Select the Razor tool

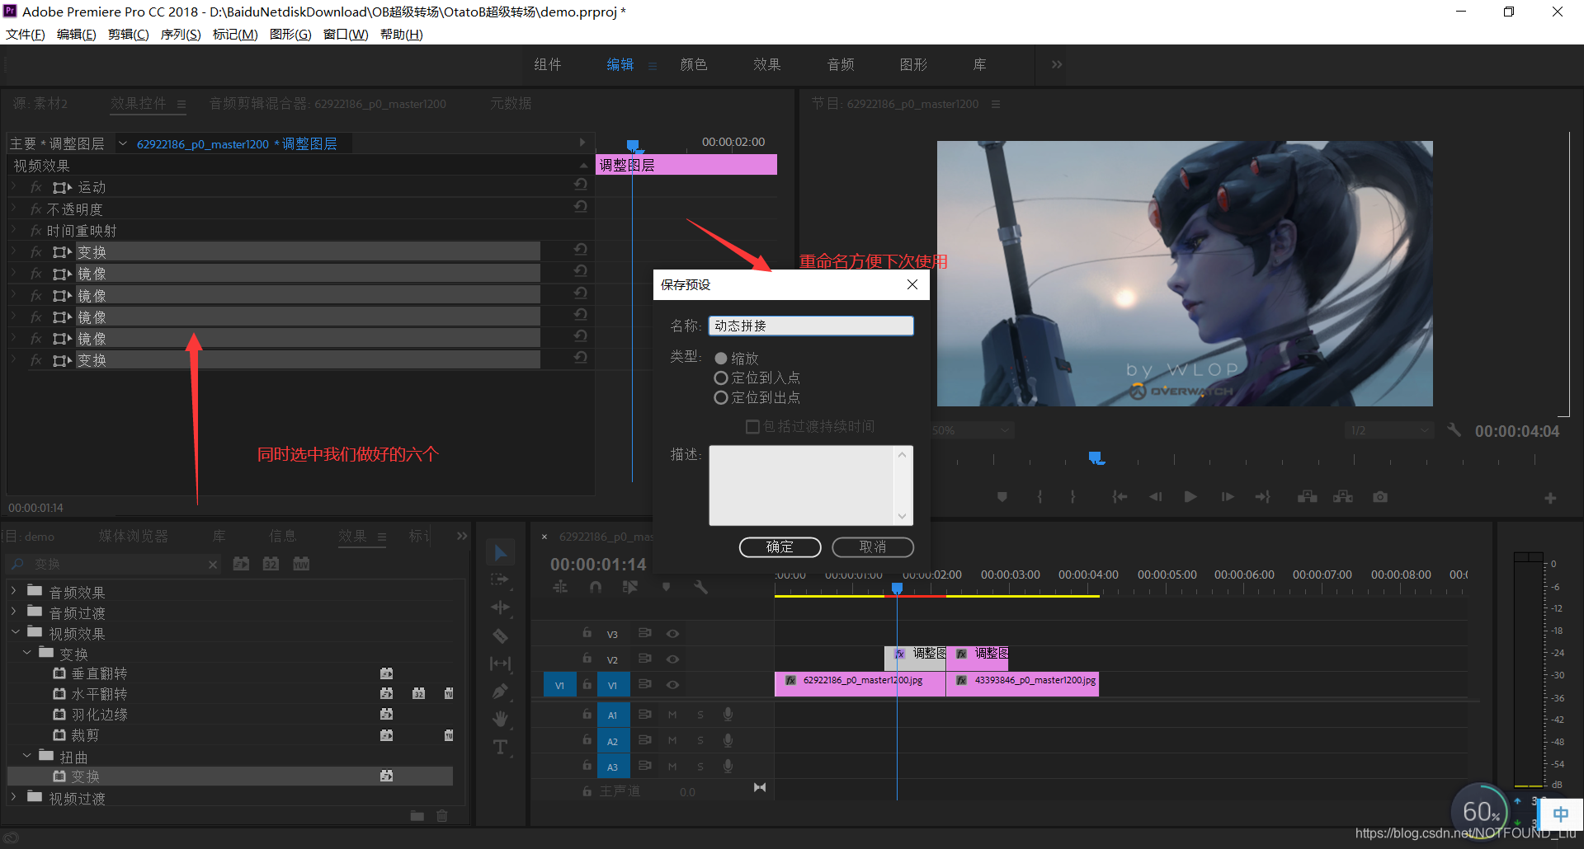point(500,636)
